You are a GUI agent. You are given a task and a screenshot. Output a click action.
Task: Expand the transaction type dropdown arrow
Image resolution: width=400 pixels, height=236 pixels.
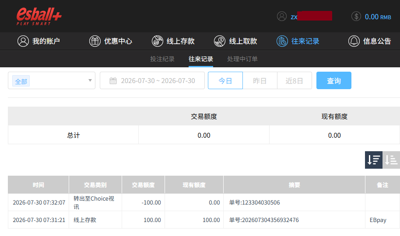click(90, 80)
